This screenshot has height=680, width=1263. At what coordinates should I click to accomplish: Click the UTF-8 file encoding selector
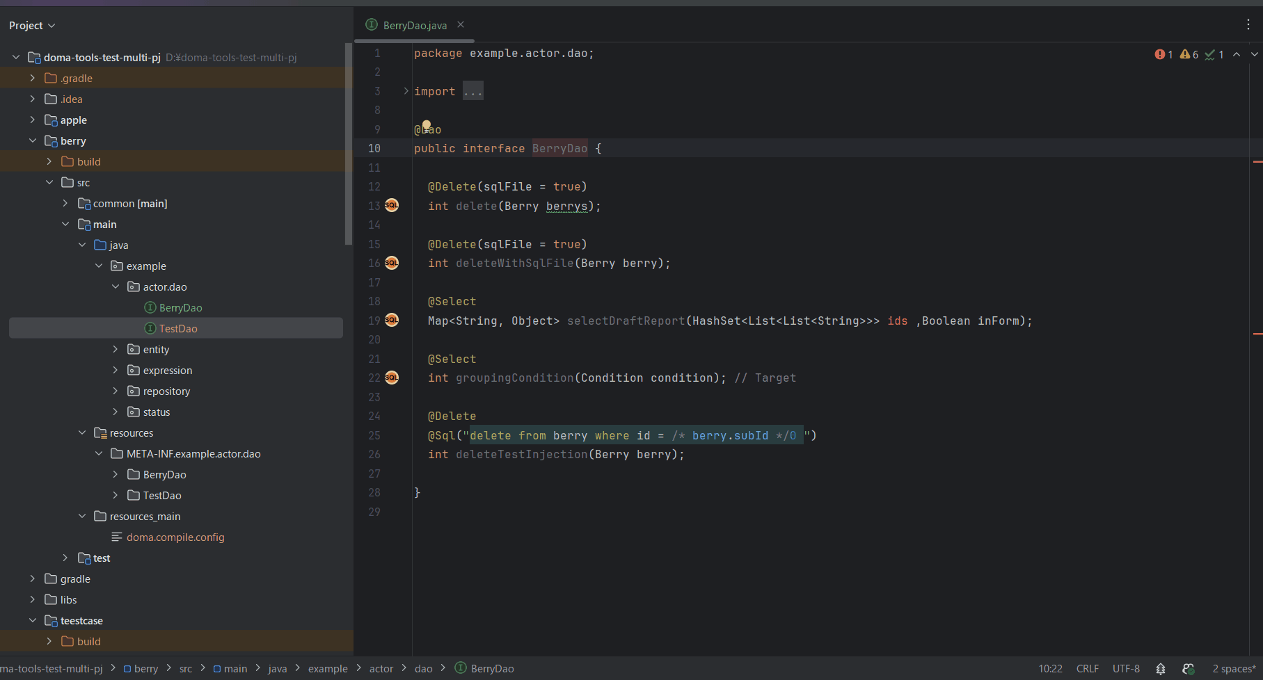pyautogui.click(x=1126, y=669)
